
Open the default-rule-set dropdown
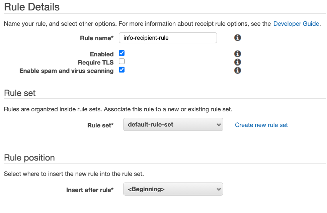[173, 125]
